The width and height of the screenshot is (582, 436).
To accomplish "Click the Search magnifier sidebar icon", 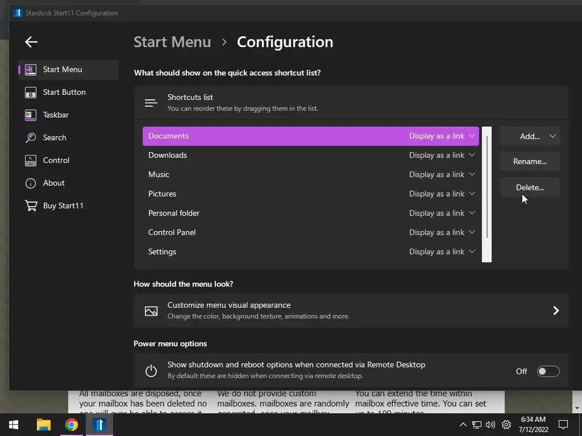I will pos(31,137).
